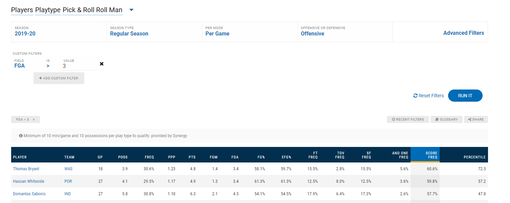Image resolution: width=510 pixels, height=203 pixels.
Task: Click Reset Filters link
Action: point(428,96)
